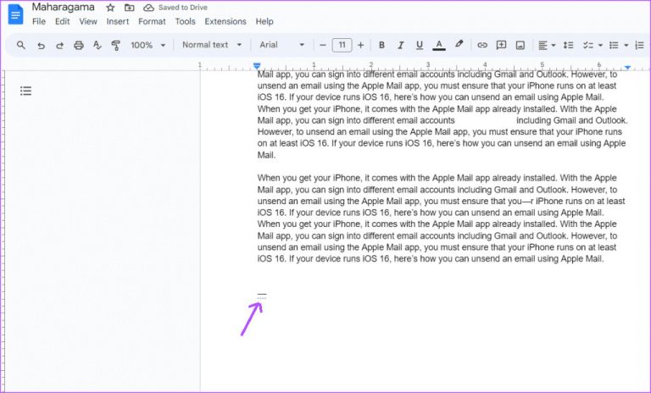
Task: Toggle bold formatting
Action: coord(381,45)
